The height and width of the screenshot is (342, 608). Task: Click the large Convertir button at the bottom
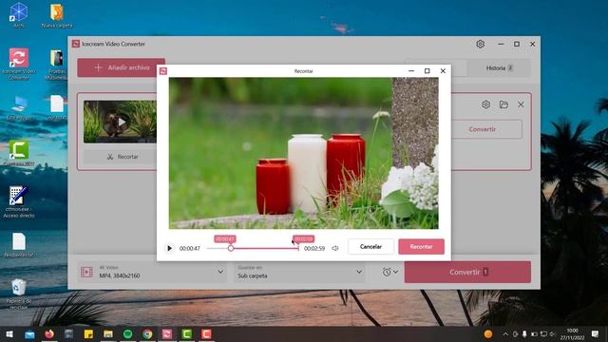point(467,272)
